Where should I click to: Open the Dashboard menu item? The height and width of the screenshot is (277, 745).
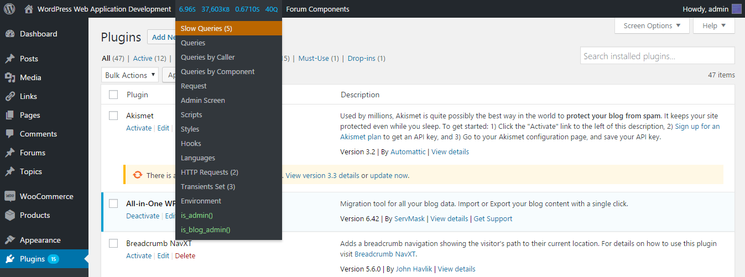point(44,34)
